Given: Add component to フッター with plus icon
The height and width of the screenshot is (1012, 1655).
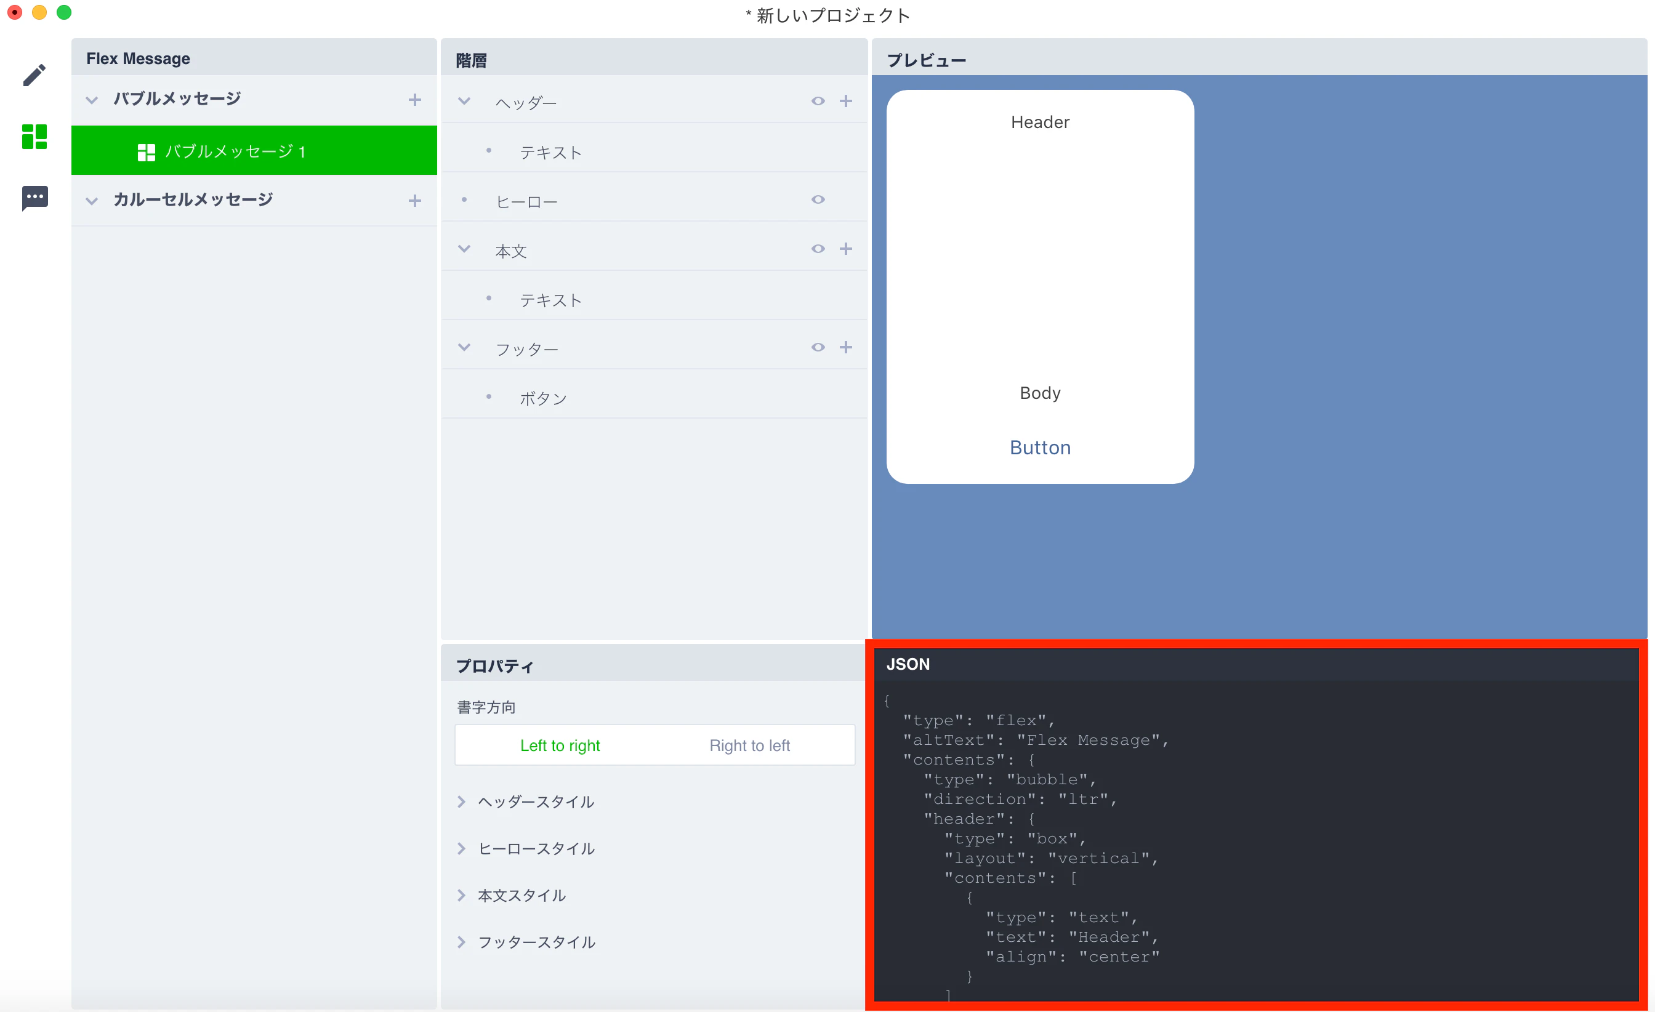Looking at the screenshot, I should pos(845,347).
